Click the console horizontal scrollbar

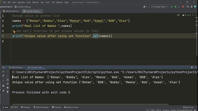90,104
